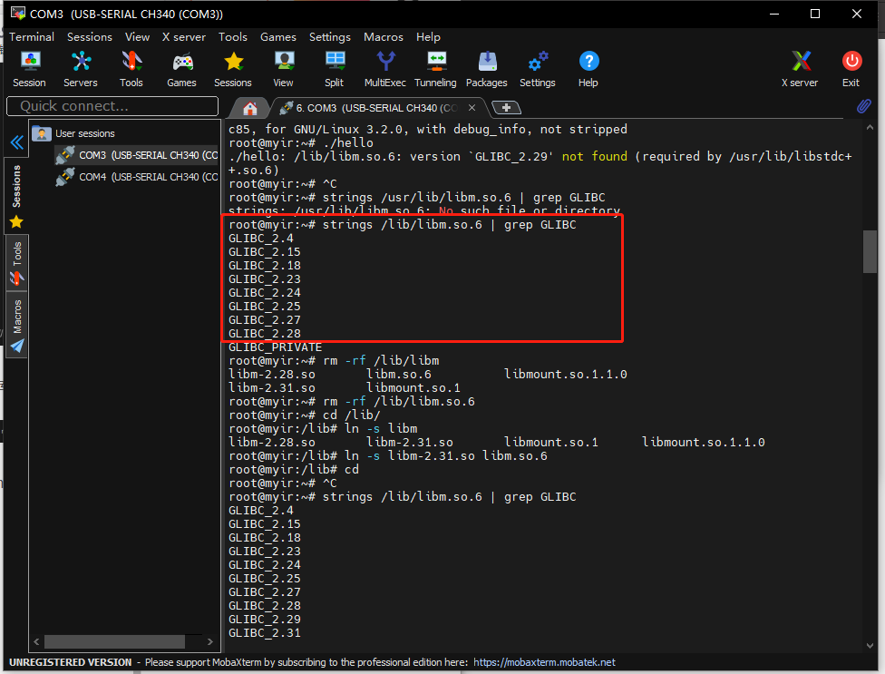Collapse the sidebar with double chevron
The image size is (885, 674).
click(17, 142)
